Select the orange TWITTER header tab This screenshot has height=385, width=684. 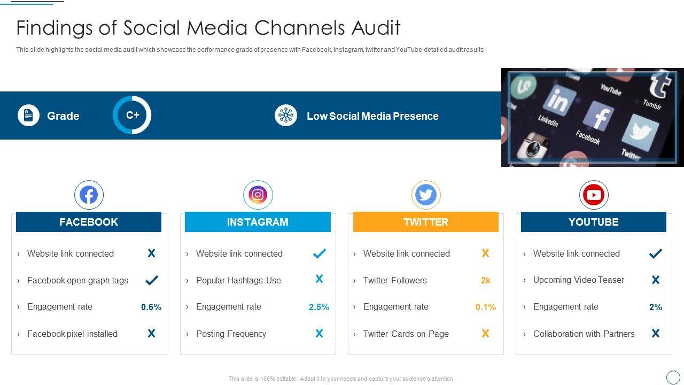point(426,222)
